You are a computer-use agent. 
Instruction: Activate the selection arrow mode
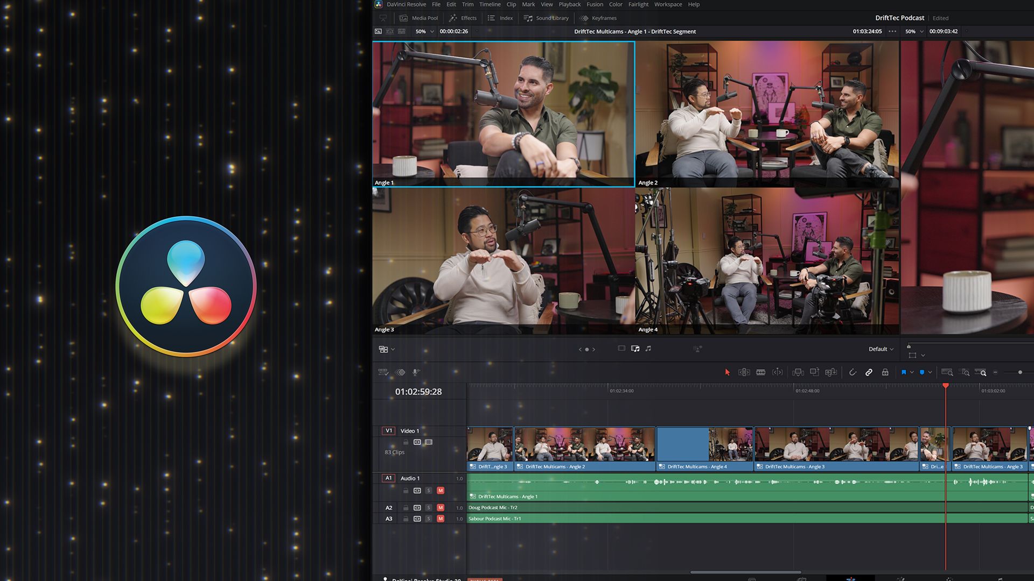(727, 372)
